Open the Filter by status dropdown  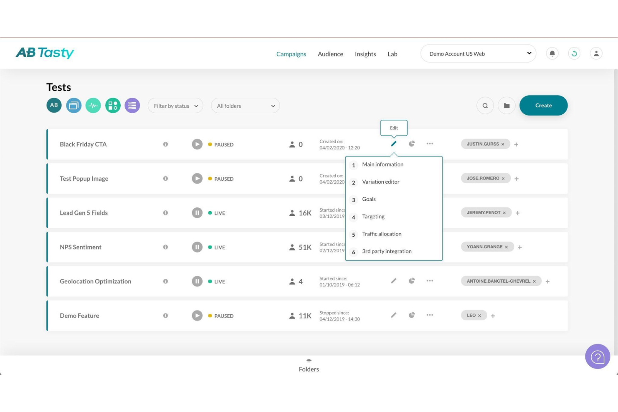point(175,106)
